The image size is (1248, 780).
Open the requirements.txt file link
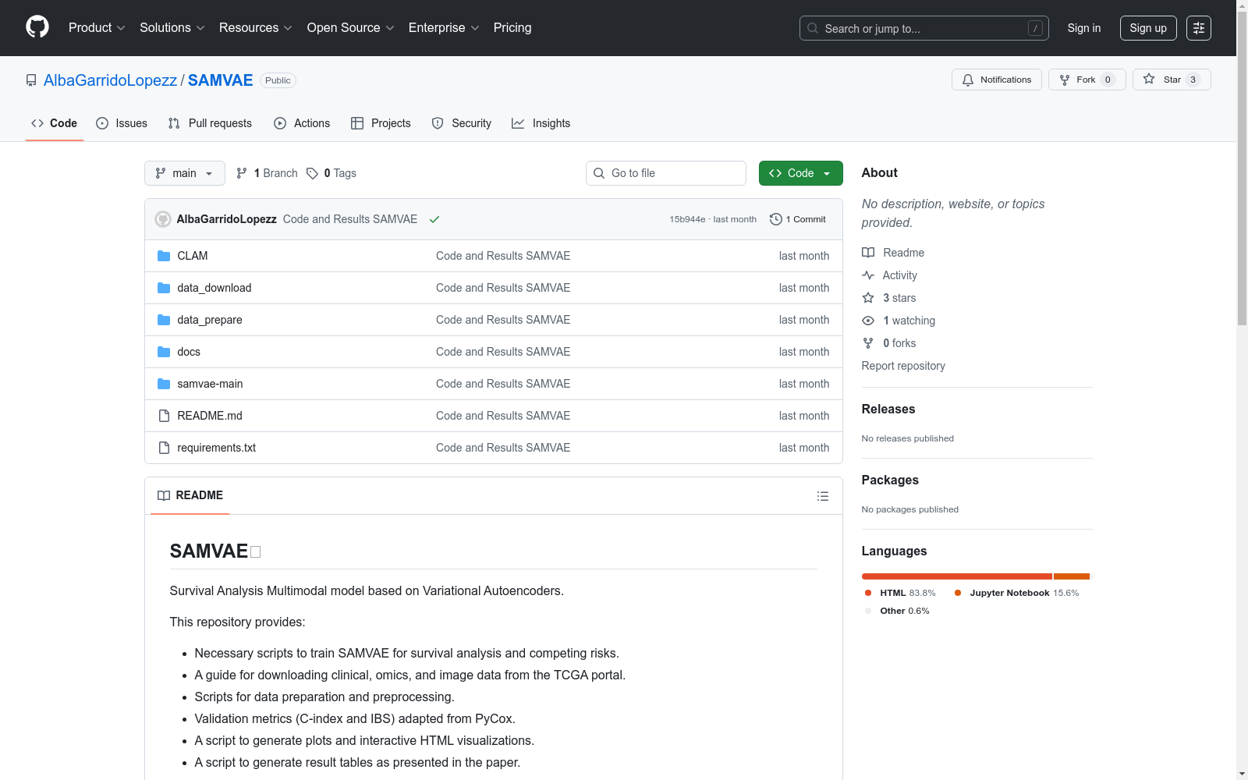[217, 448]
